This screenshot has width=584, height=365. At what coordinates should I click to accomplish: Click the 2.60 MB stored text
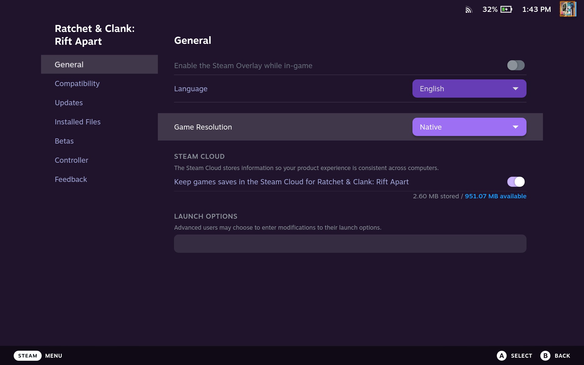pos(436,196)
